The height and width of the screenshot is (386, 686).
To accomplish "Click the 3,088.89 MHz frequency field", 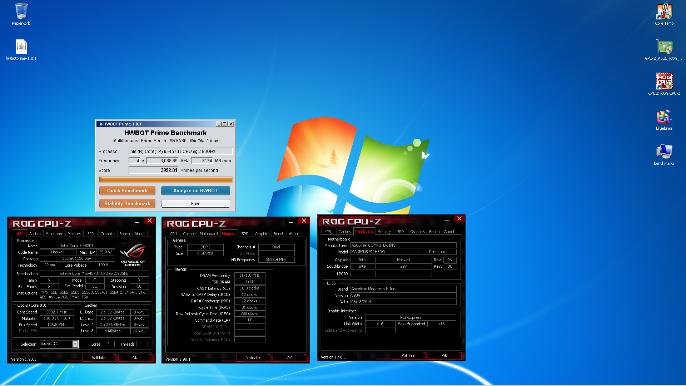I will click(163, 161).
